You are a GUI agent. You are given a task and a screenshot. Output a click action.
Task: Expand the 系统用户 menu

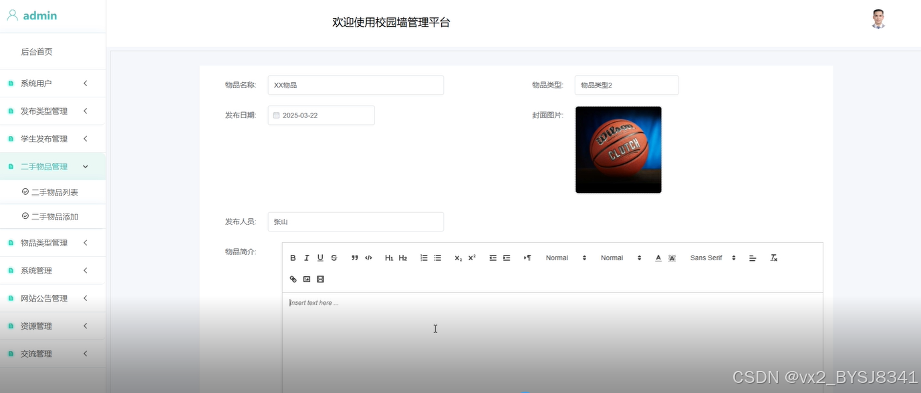coord(53,83)
